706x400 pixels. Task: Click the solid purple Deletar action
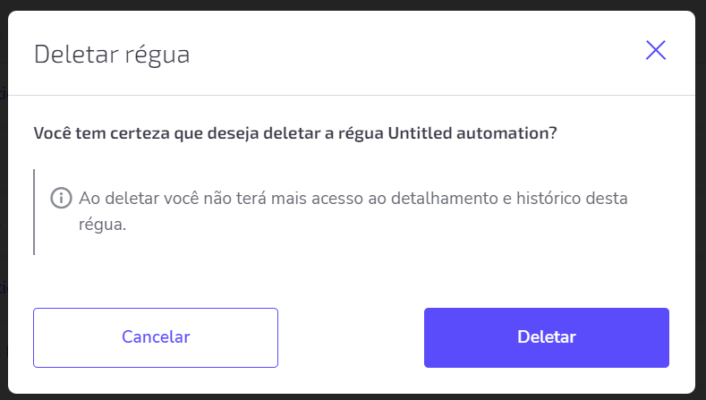tap(546, 337)
